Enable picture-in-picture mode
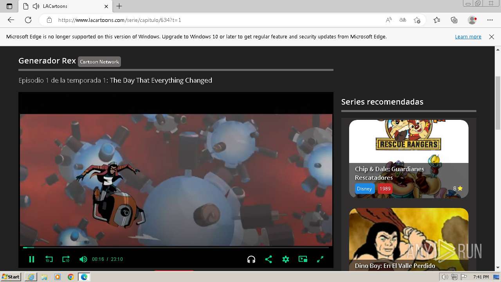 tap(303, 259)
